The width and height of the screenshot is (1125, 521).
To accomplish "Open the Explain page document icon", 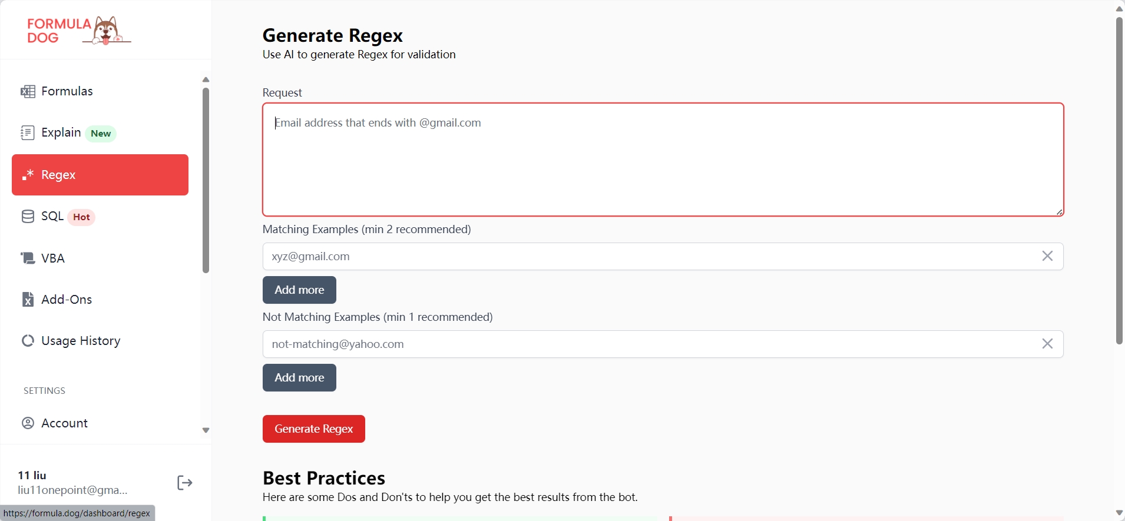I will click(28, 132).
